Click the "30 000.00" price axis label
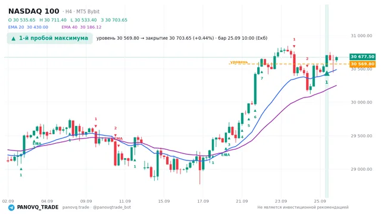The image size is (381, 214). [361, 102]
